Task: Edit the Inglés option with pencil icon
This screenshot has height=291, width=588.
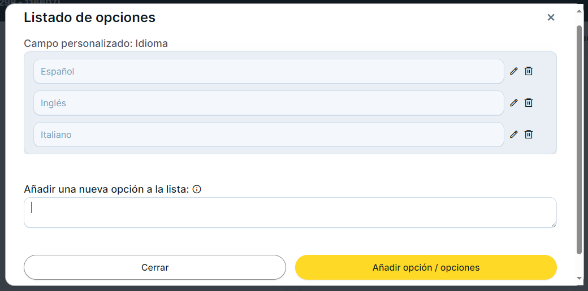Action: 514,103
